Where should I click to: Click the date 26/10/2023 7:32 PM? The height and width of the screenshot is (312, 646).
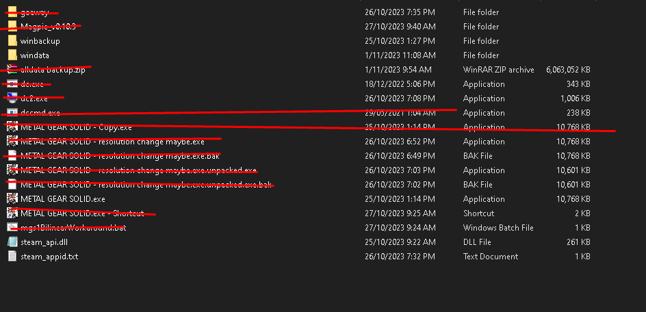click(400, 257)
